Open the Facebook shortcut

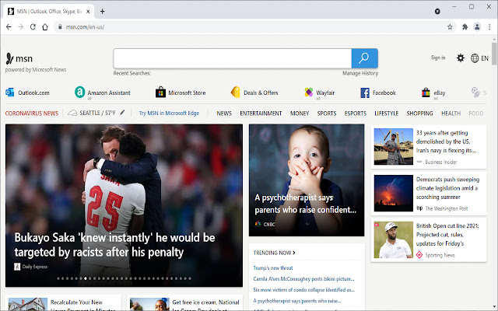click(x=378, y=93)
